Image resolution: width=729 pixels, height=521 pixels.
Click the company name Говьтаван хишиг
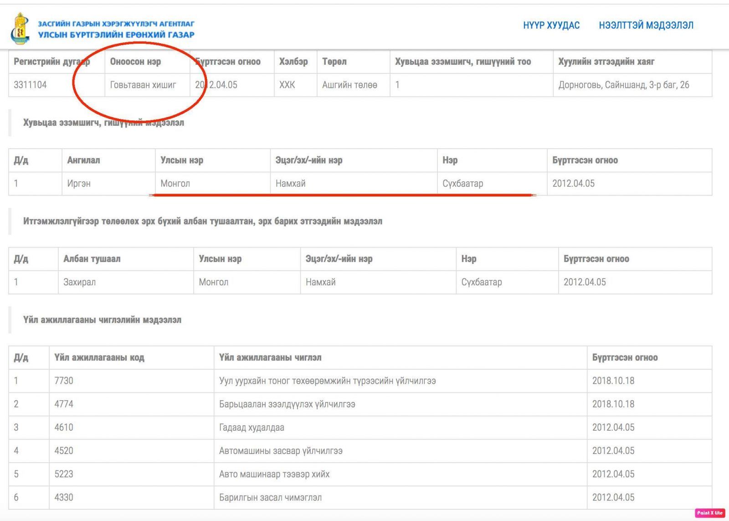143,85
